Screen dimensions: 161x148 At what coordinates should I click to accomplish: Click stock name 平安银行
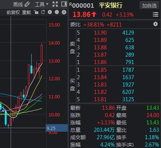111,6
